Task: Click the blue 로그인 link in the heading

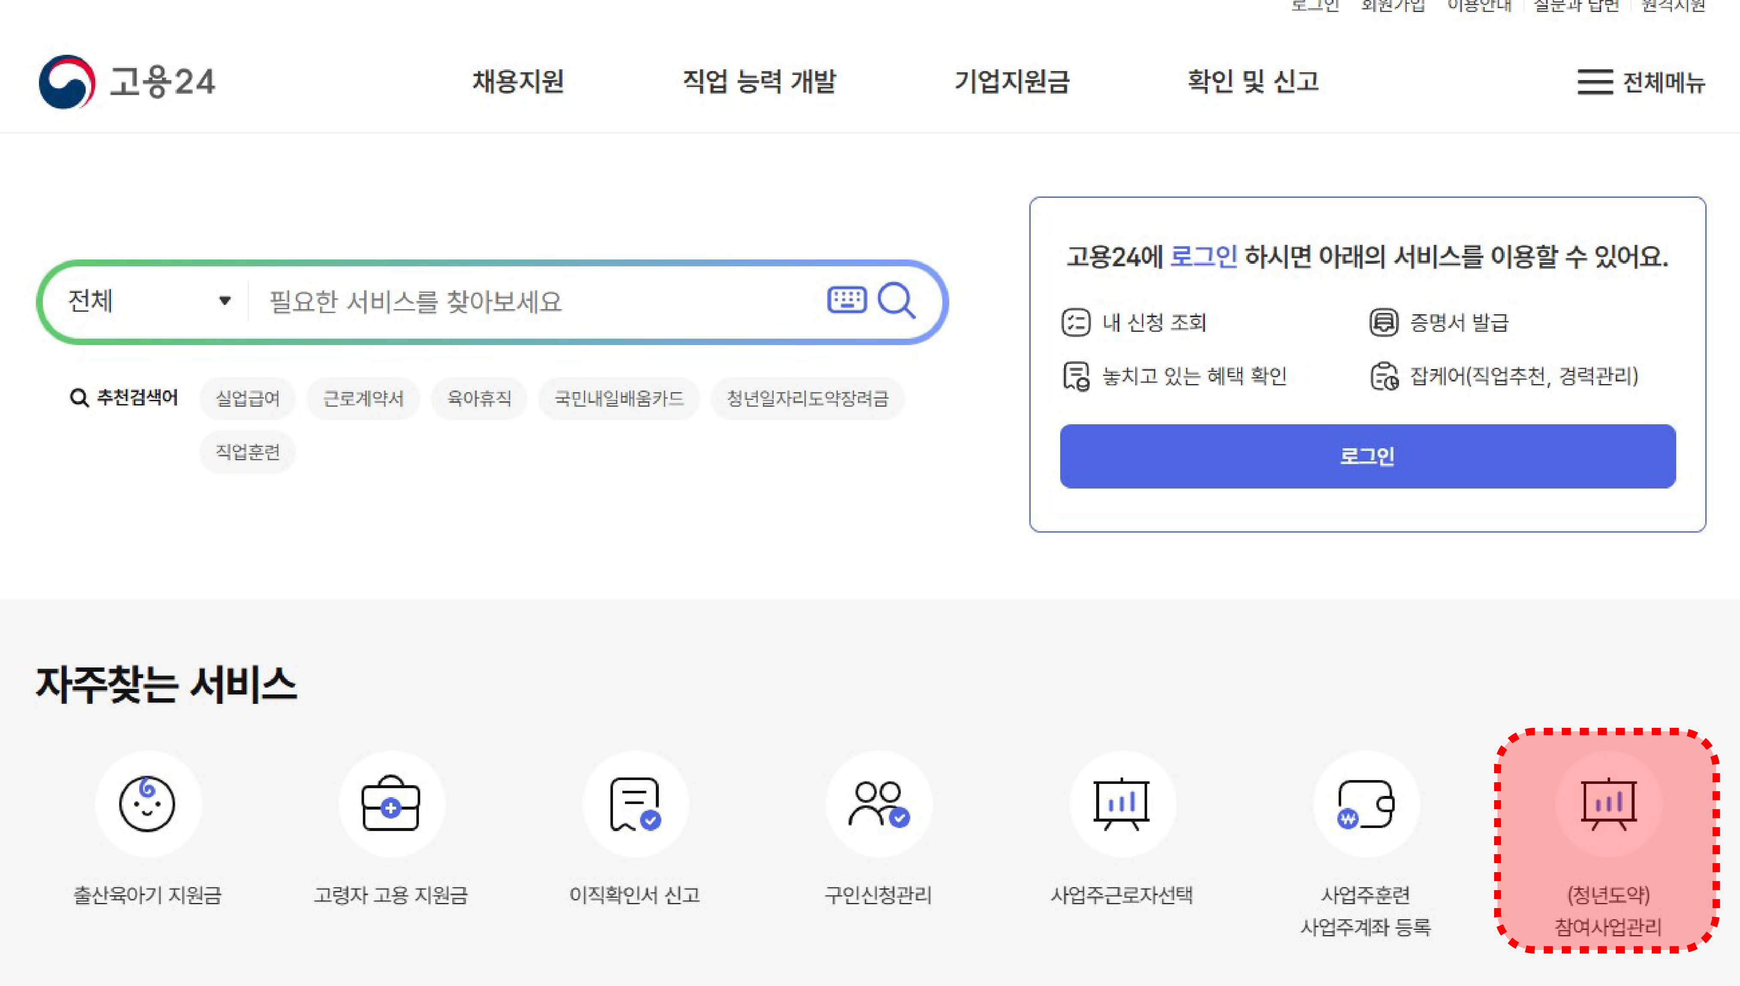Action: [1203, 256]
